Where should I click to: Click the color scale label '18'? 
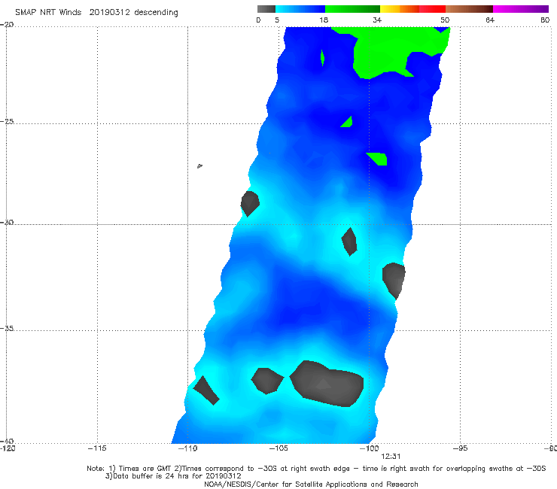pyautogui.click(x=324, y=20)
